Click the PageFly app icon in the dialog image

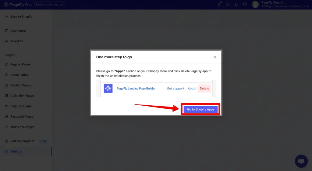(x=108, y=89)
